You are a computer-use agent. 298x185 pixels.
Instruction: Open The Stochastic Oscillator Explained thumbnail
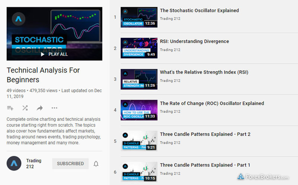tap(139, 17)
